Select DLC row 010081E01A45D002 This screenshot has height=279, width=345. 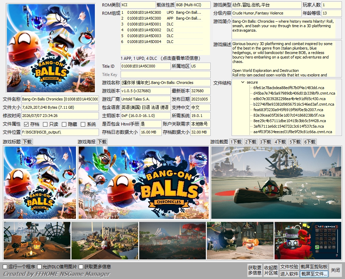(x=162, y=30)
